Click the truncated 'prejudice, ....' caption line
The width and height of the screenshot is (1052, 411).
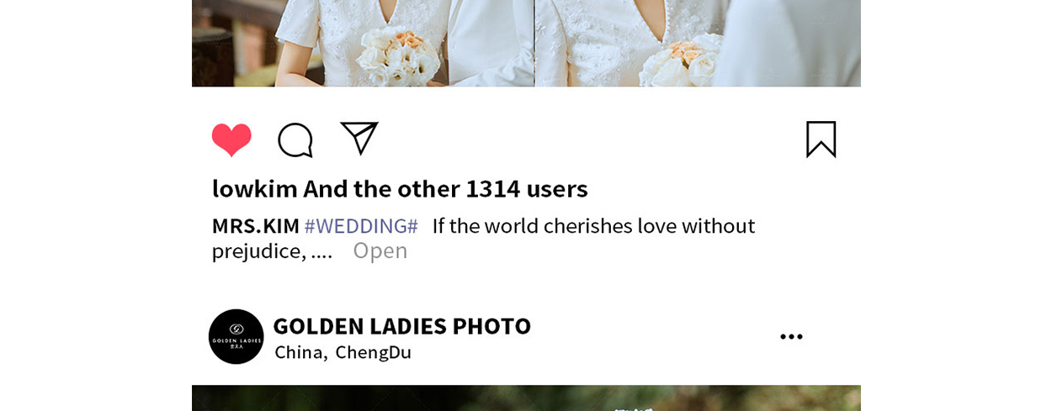[272, 250]
